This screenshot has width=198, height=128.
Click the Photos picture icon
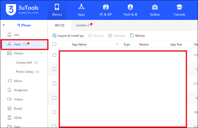[9, 53]
